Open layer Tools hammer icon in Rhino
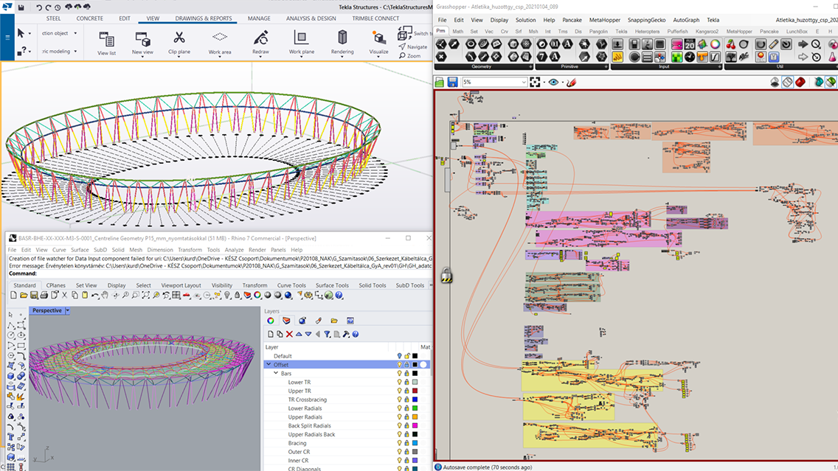Screen dimensions: 838x471 (x=346, y=335)
